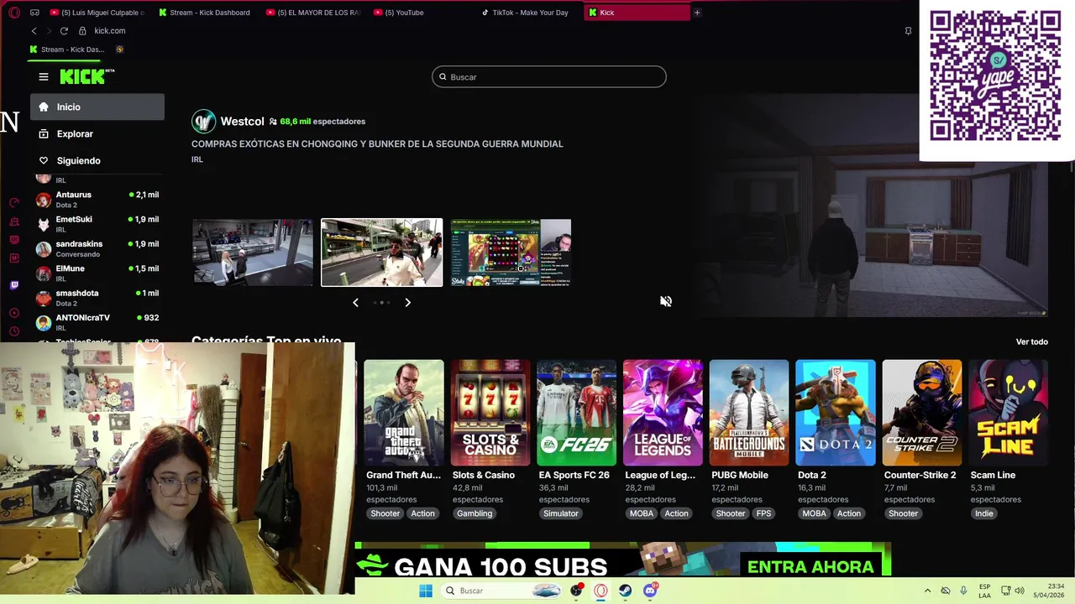Unmute the featured stream player
The width and height of the screenshot is (1075, 604).
665,301
